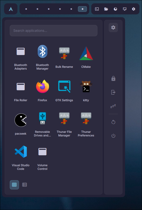Shut down with the power icon
The height and width of the screenshot is (210, 142).
(113, 136)
